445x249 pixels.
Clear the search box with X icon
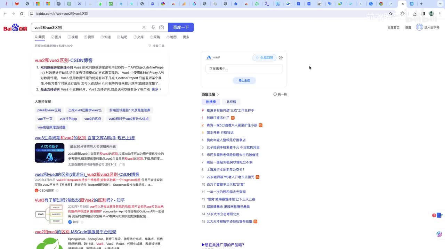coord(144,27)
